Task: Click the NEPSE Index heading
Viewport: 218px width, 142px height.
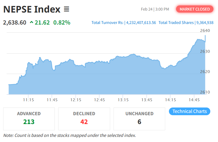Action: coord(32,9)
